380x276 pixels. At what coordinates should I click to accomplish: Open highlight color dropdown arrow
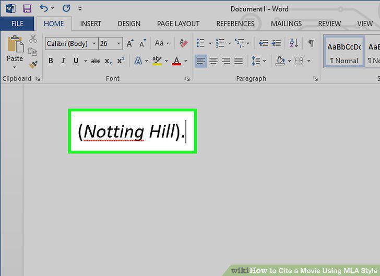166,61
